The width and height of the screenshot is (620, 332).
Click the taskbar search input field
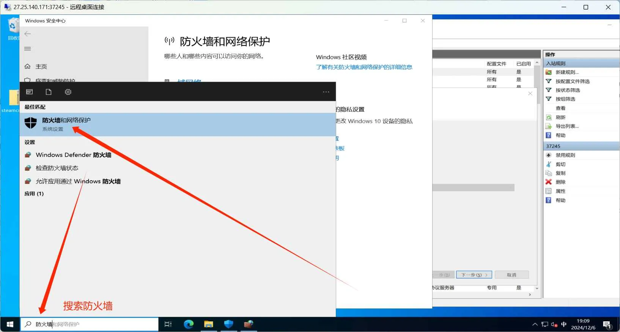pyautogui.click(x=89, y=324)
